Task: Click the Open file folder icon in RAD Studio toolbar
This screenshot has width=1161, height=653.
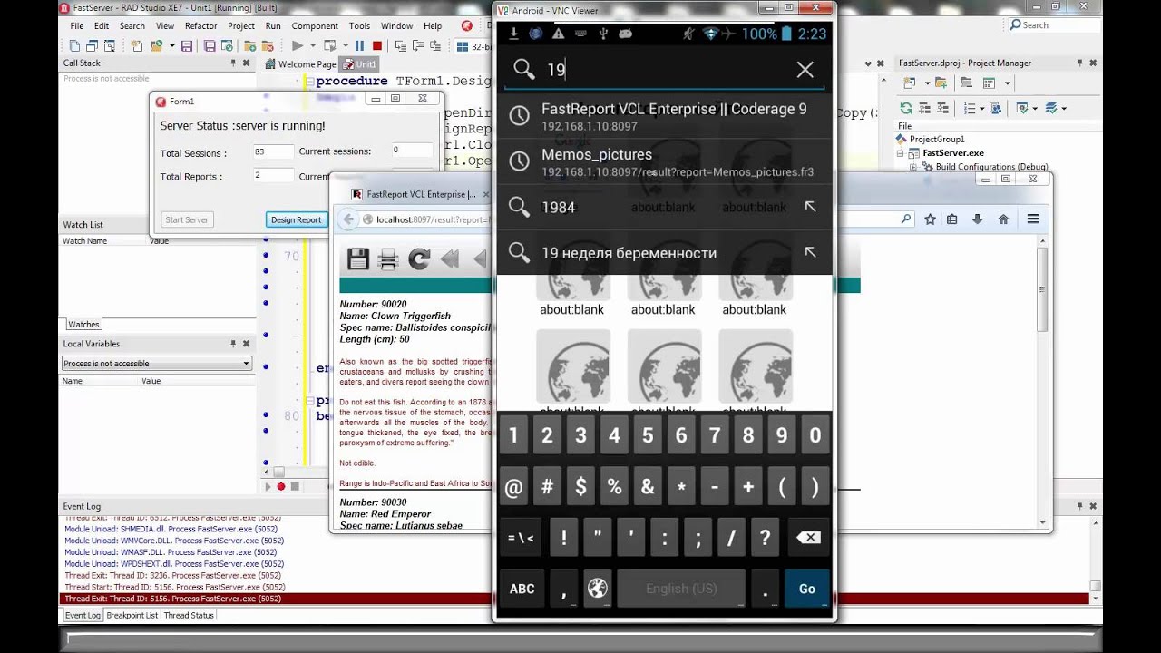Action: click(156, 45)
